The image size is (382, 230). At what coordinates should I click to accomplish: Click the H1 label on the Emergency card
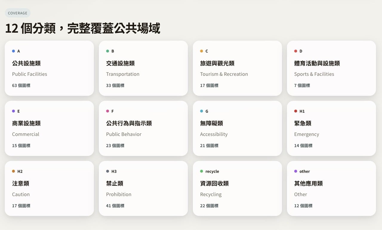302,111
